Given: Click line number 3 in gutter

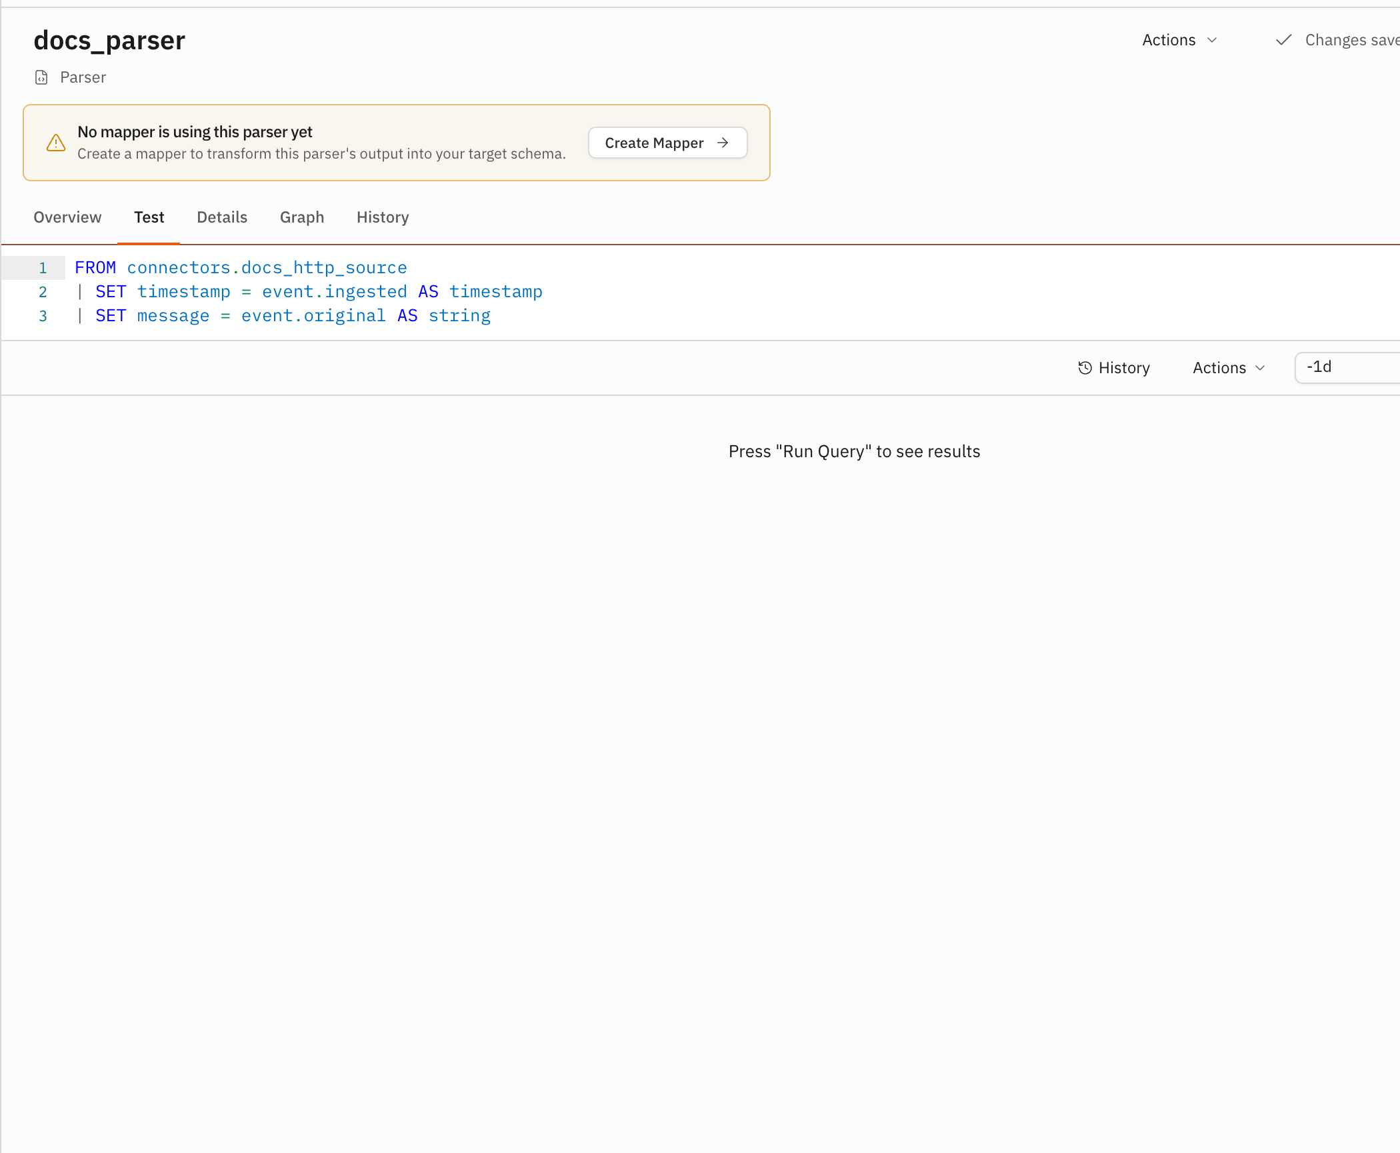Looking at the screenshot, I should point(43,316).
